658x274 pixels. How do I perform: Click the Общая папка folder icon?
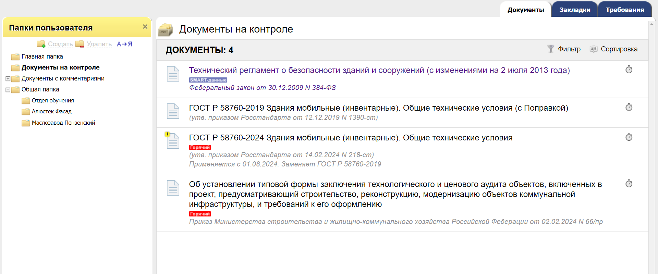pyautogui.click(x=15, y=90)
